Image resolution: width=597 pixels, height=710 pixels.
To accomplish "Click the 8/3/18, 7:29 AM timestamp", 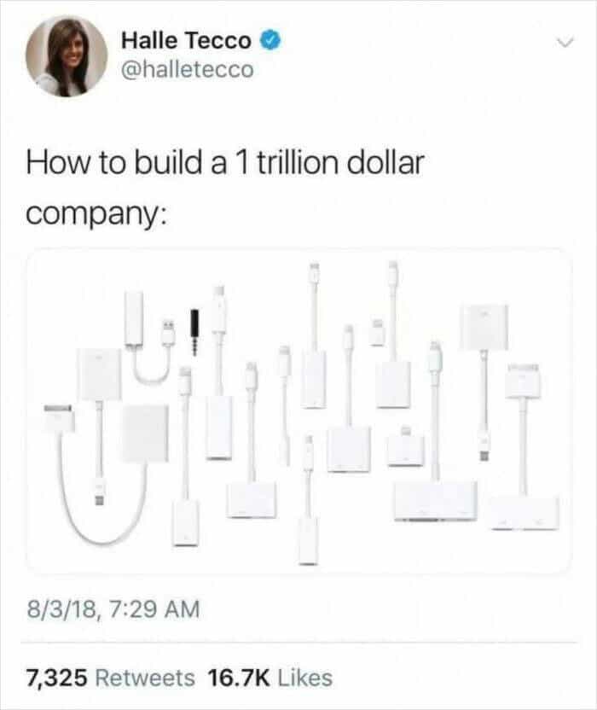I will [x=113, y=608].
